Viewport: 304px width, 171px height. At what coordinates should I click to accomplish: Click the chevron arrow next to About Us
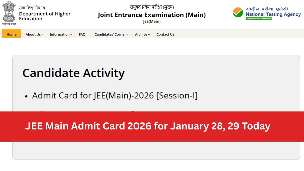(43, 34)
